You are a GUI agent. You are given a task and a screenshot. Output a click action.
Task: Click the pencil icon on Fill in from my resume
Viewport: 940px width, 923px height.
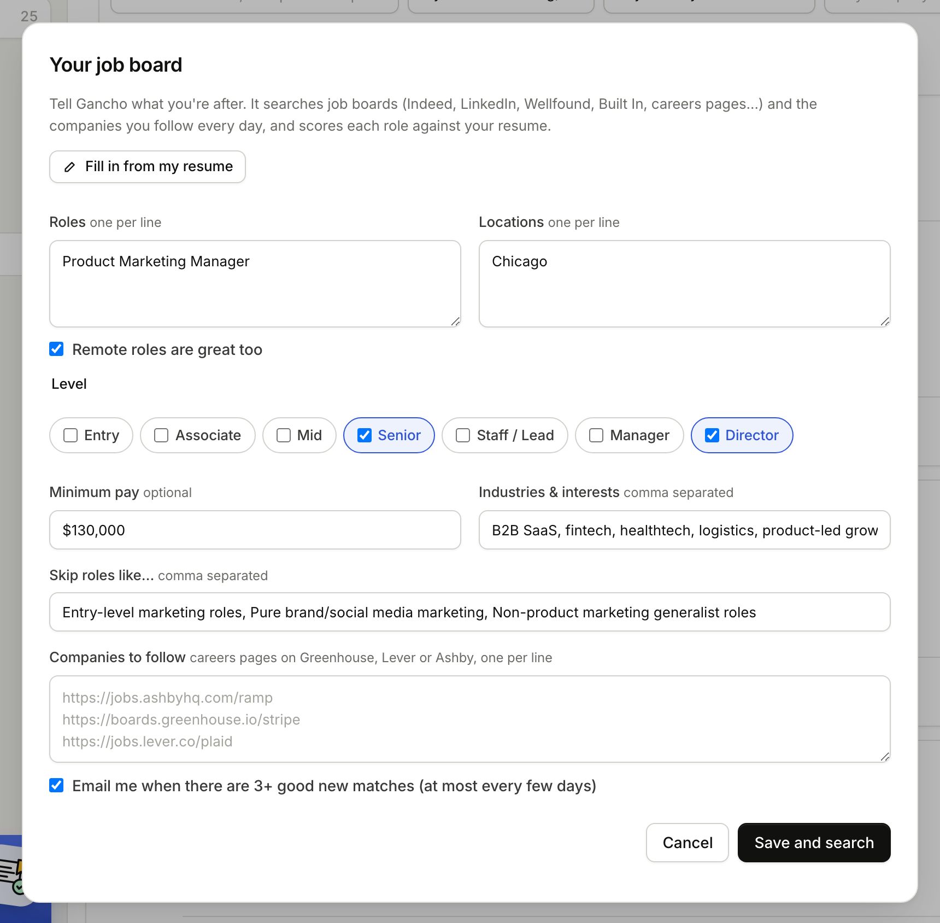click(x=69, y=167)
